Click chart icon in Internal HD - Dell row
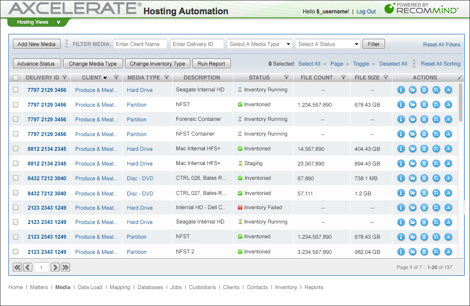 pyautogui.click(x=448, y=207)
